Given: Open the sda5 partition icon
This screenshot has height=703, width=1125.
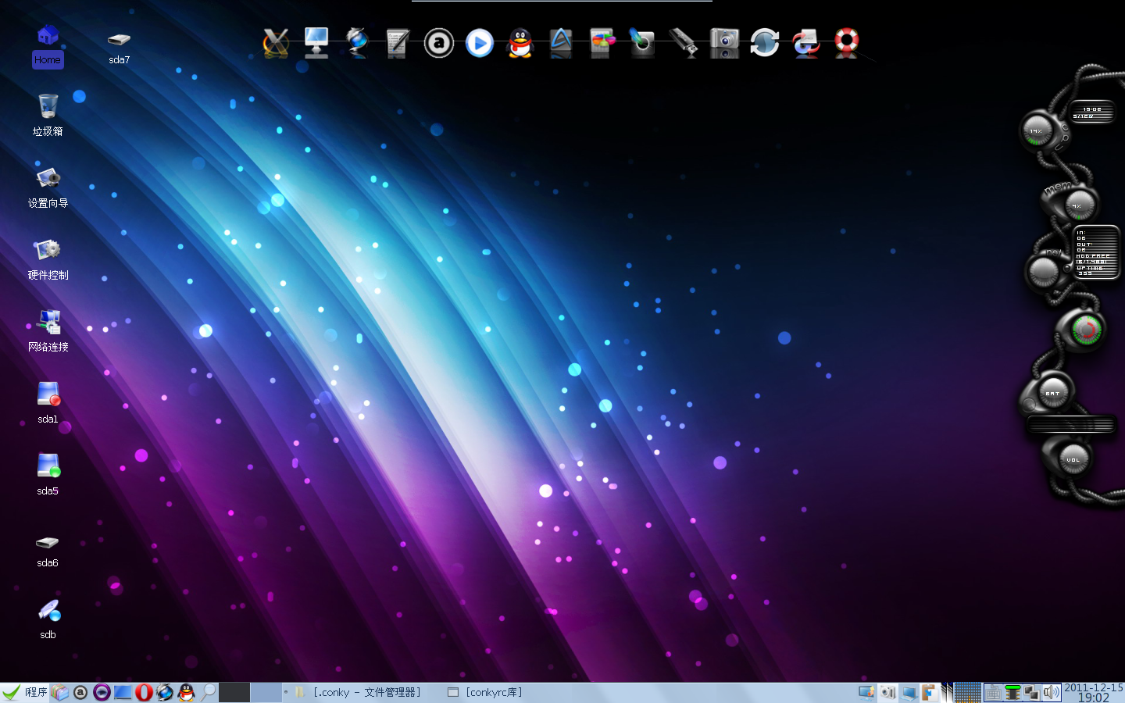Looking at the screenshot, I should (48, 474).
